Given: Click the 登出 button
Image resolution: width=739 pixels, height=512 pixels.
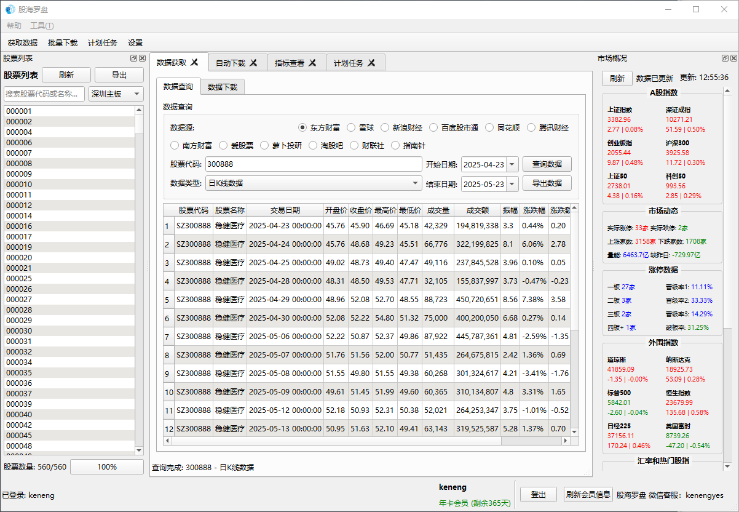Looking at the screenshot, I should (x=539, y=494).
